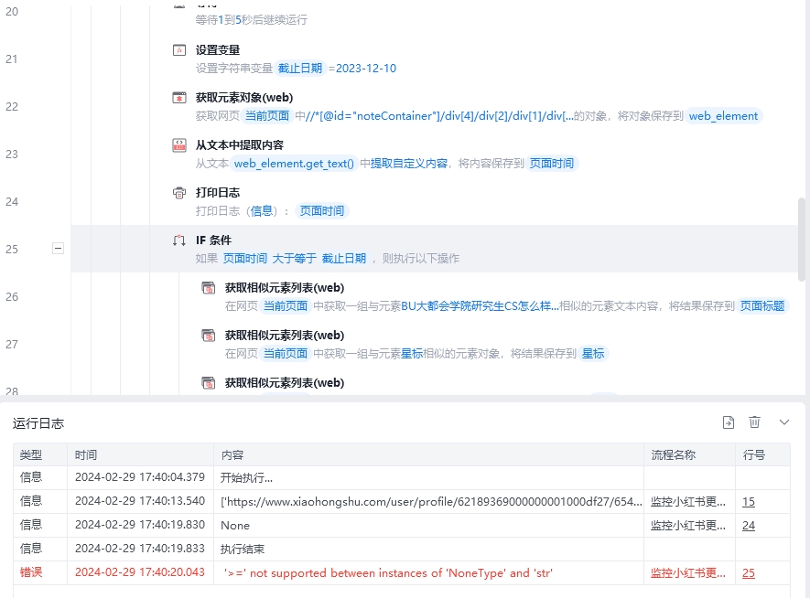The width and height of the screenshot is (810, 598).
Task: Select the IF 条件 step title
Action: click(213, 240)
